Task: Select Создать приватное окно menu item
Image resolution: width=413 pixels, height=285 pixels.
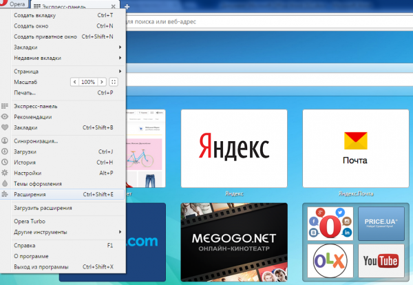Action: [63, 36]
